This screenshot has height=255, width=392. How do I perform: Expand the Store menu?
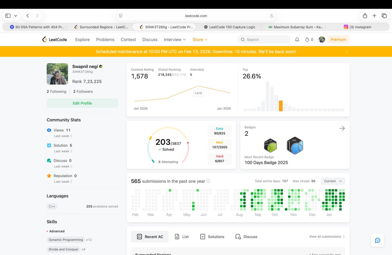pos(200,40)
